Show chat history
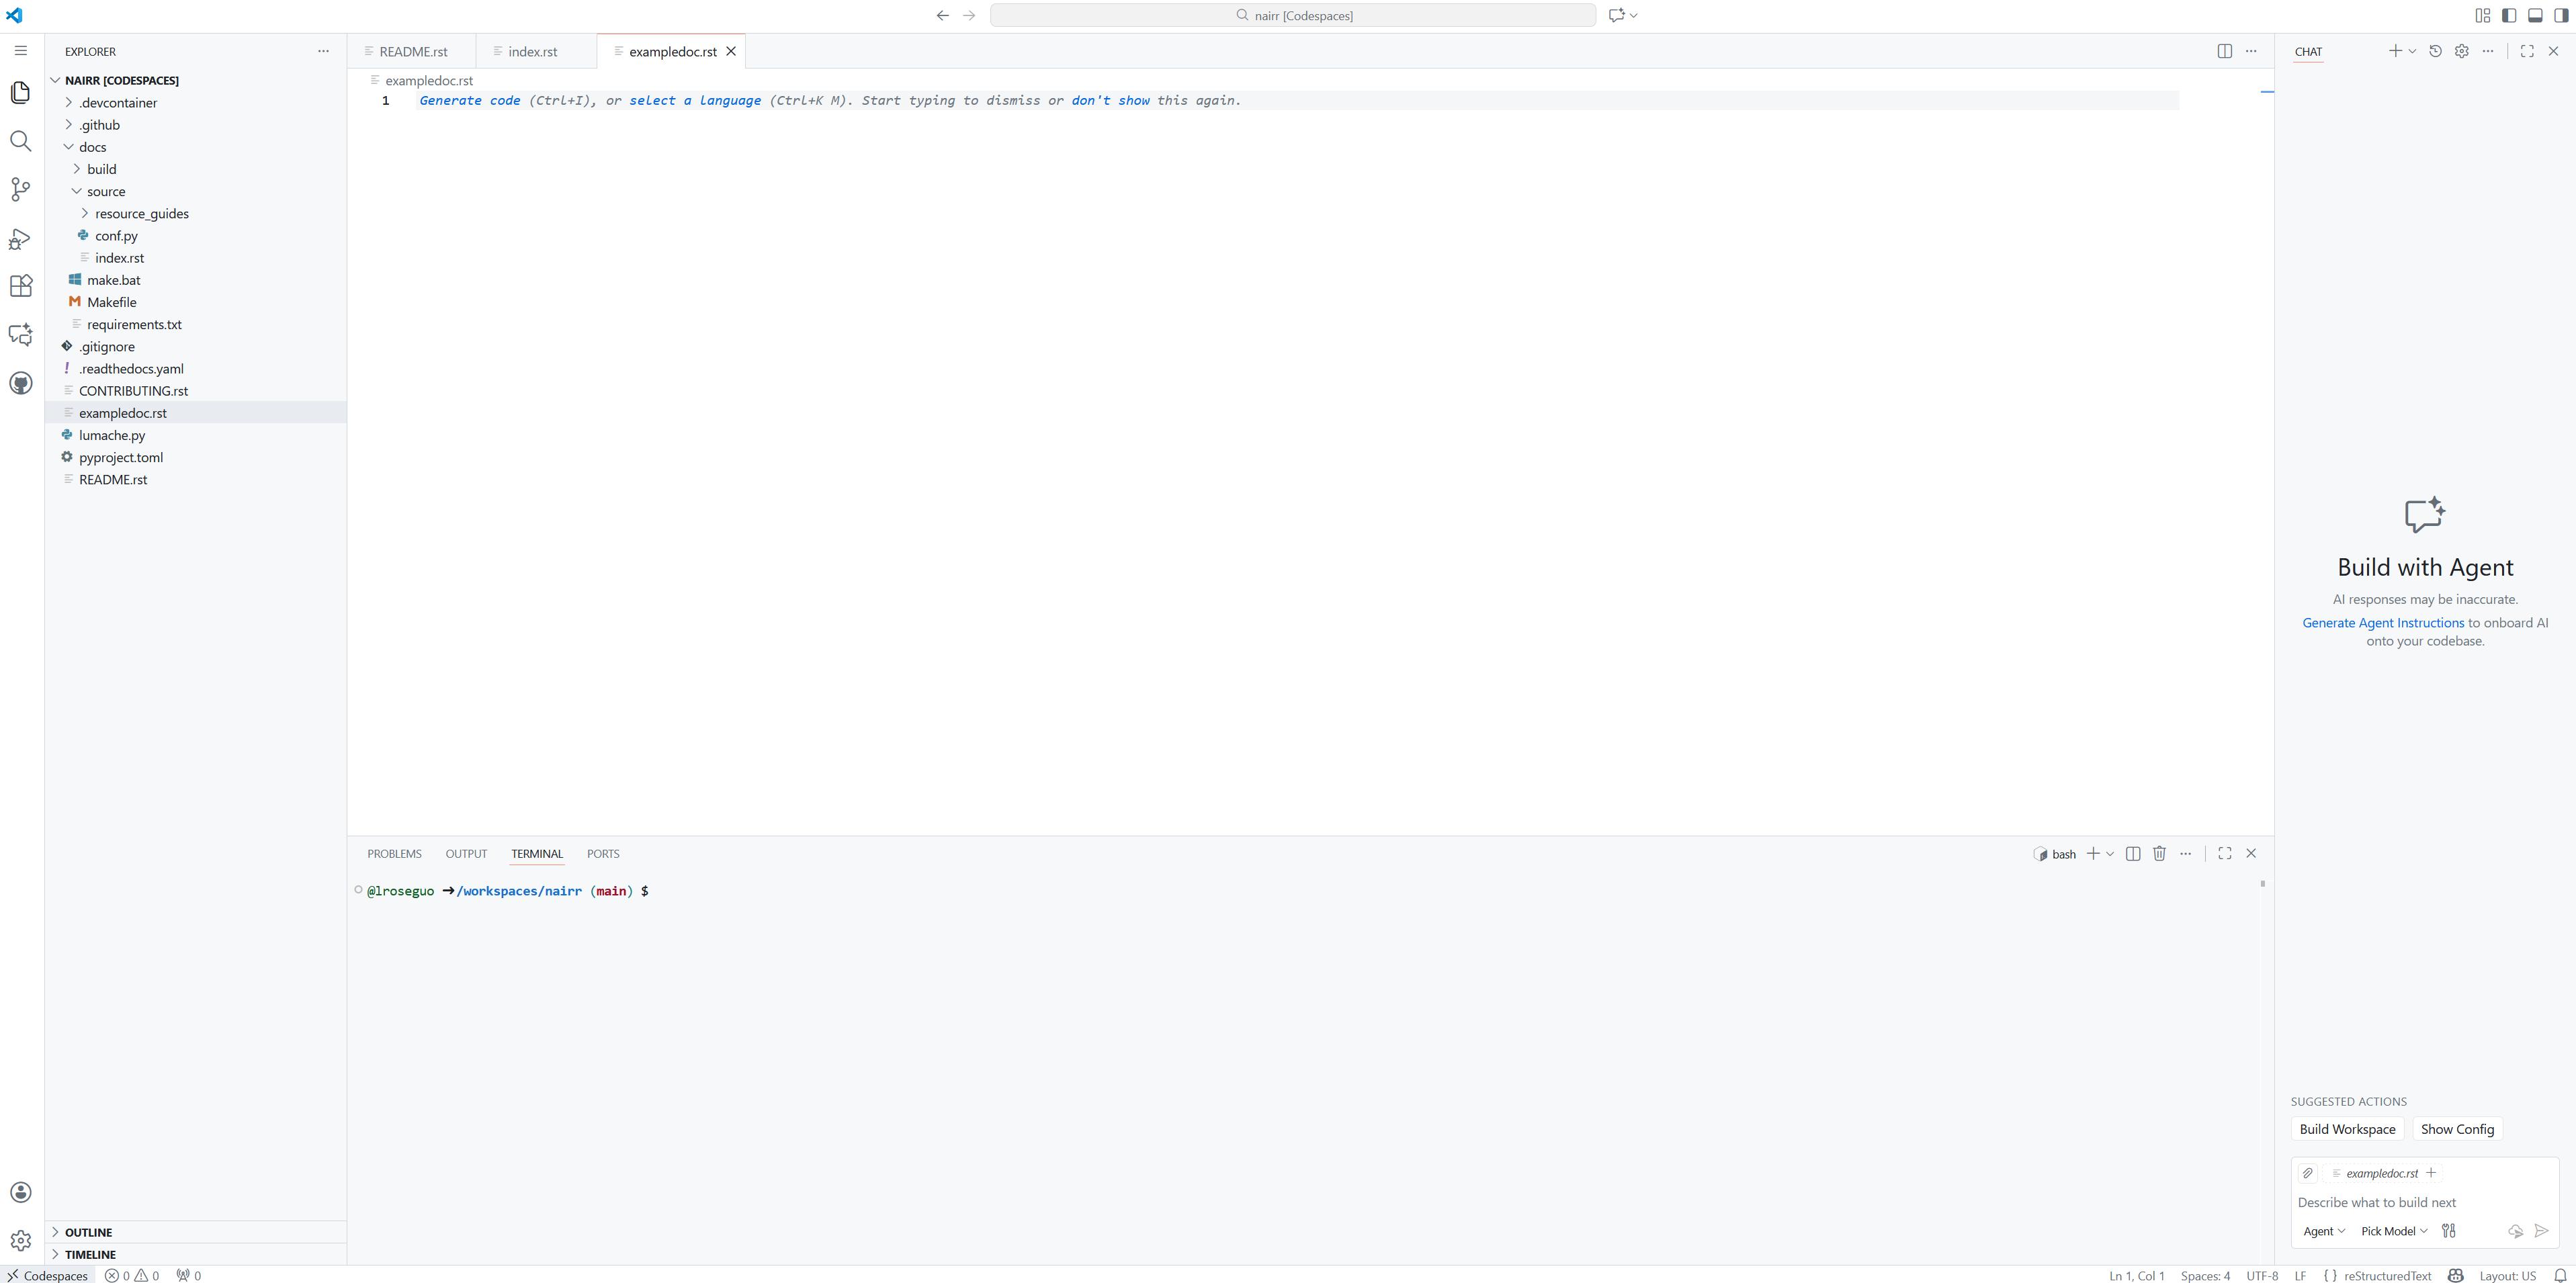 point(2436,51)
